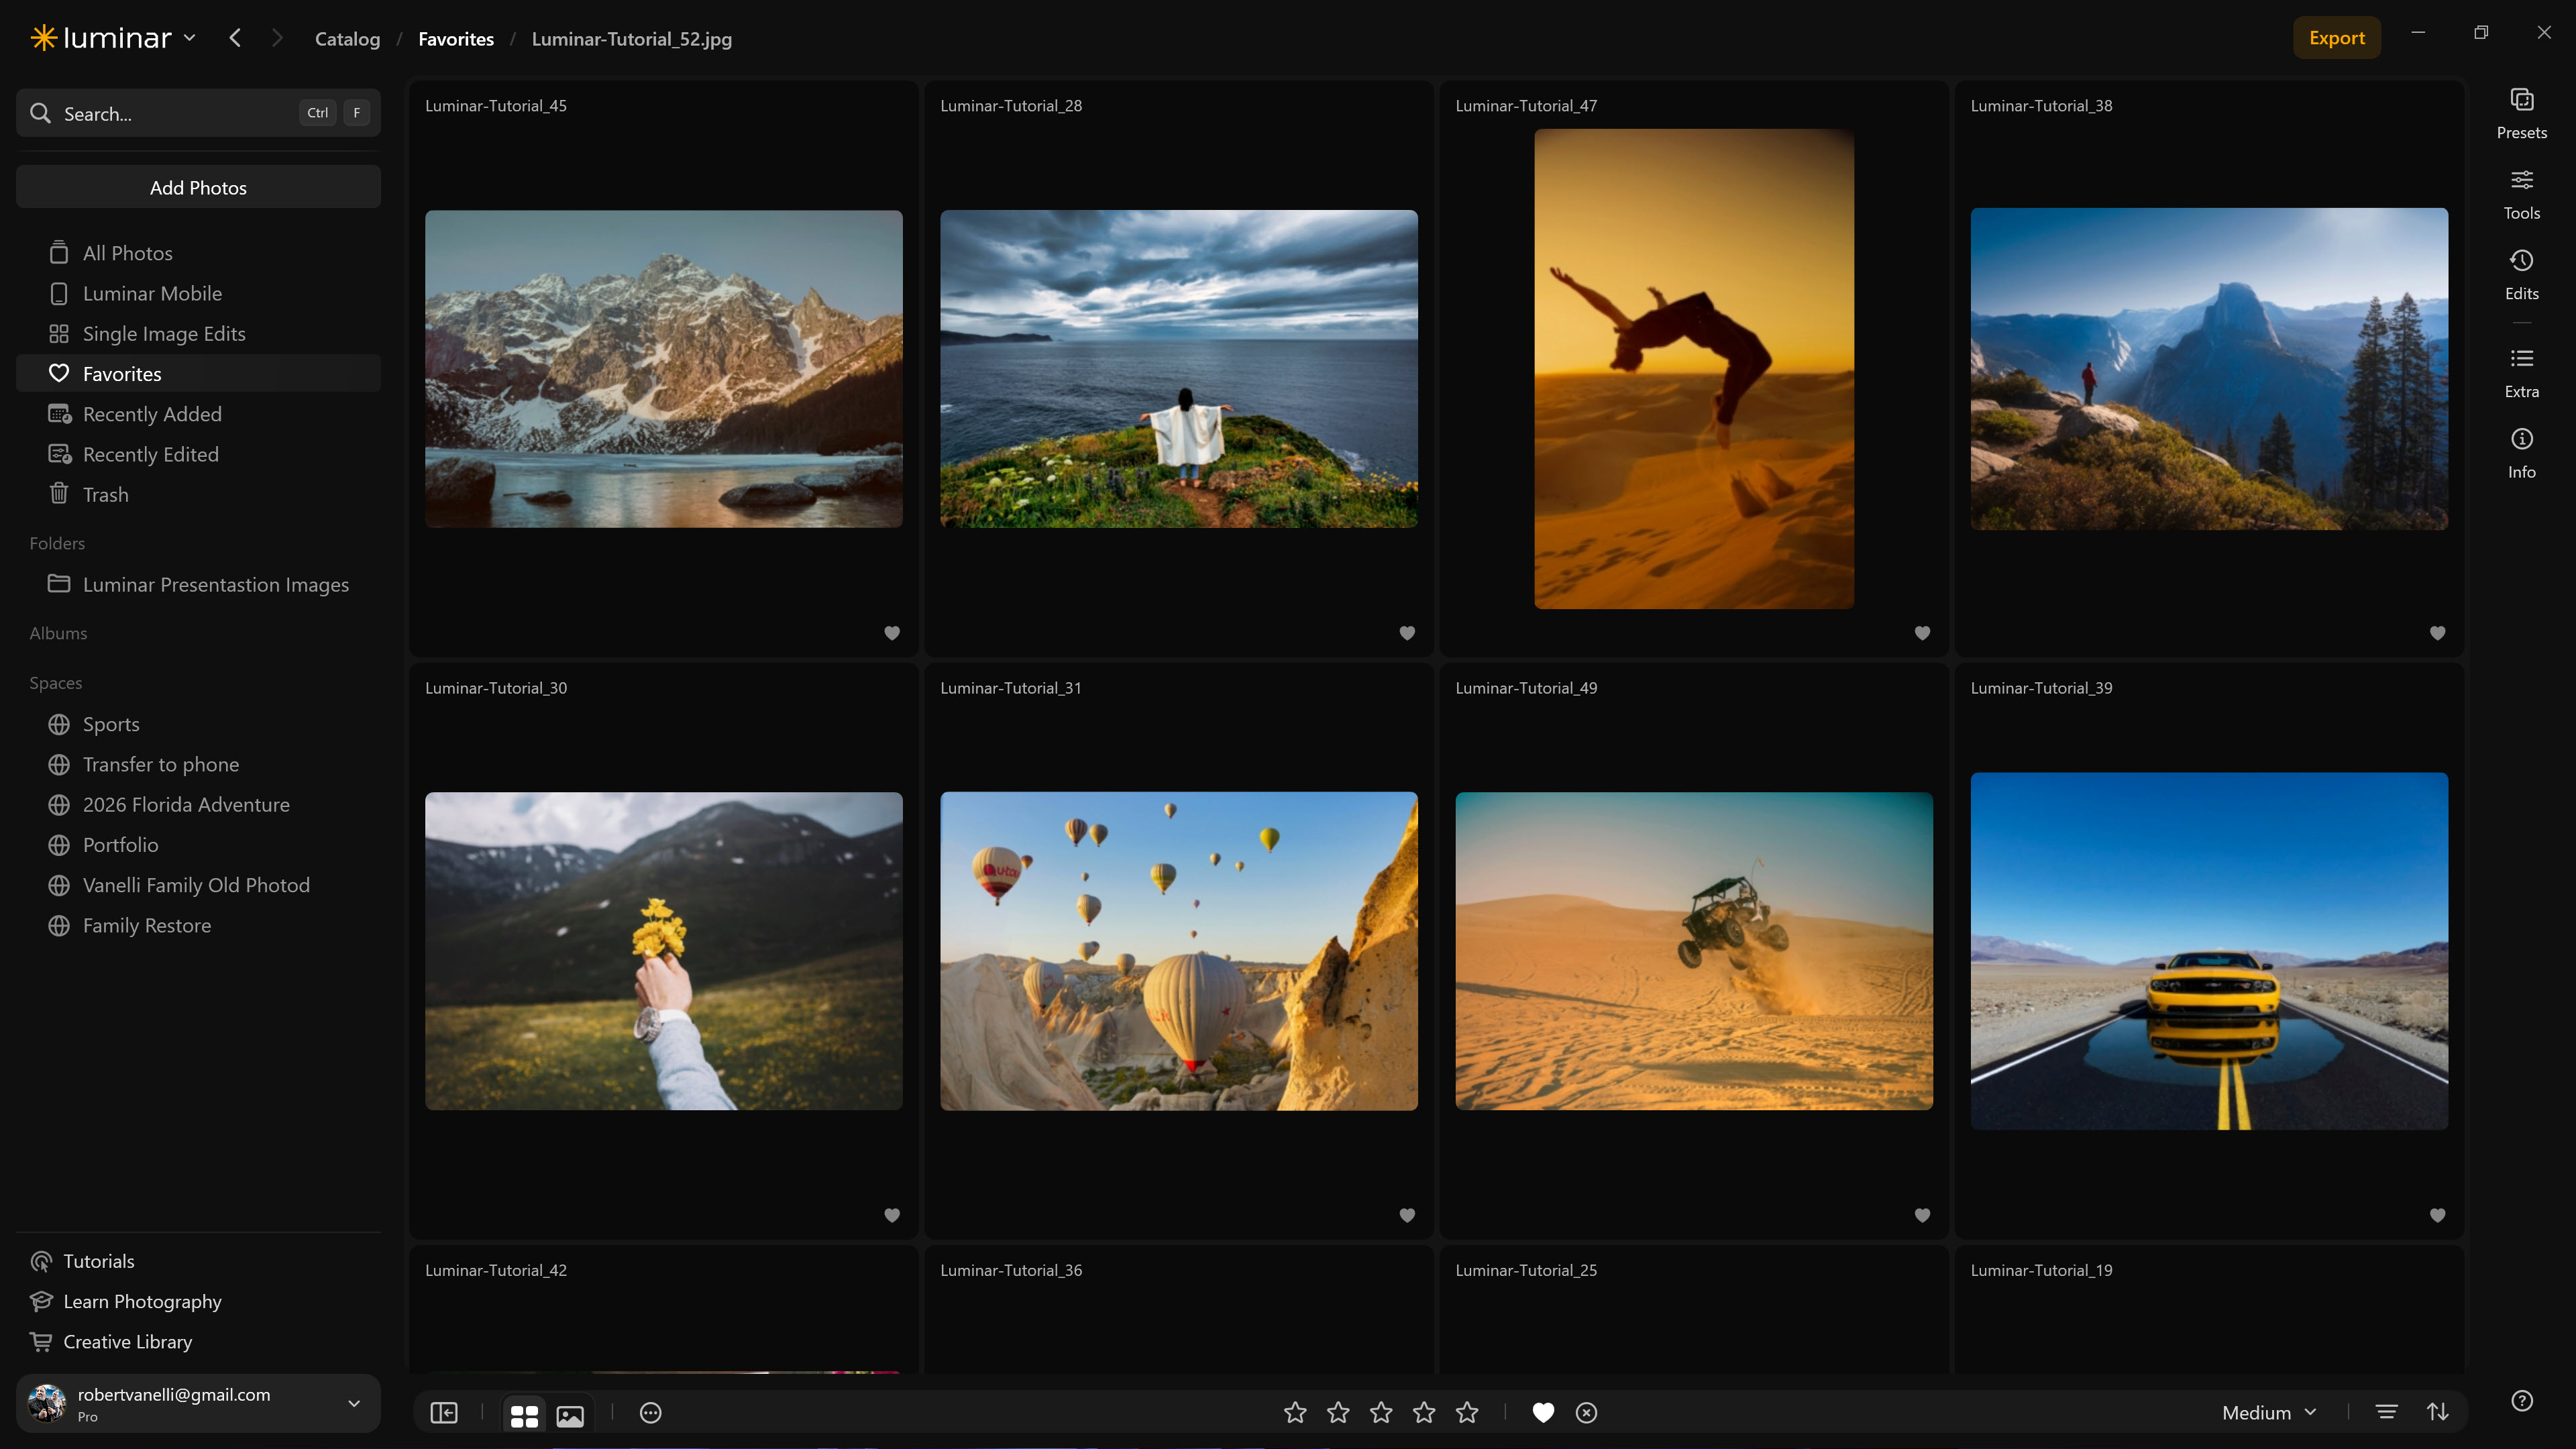This screenshot has width=2576, height=1449.
Task: Open the Edits history panel
Action: coord(2521,275)
